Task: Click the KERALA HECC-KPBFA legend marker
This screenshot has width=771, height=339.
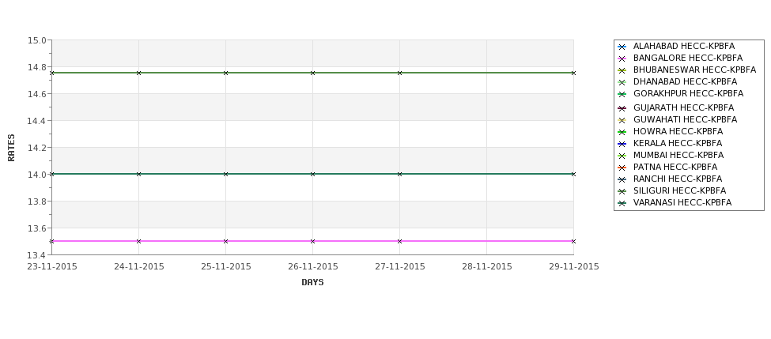Action: coord(622,144)
